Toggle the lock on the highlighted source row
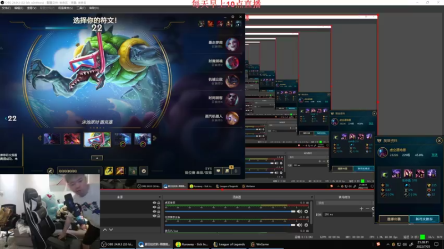The image size is (444, 249). (159, 216)
